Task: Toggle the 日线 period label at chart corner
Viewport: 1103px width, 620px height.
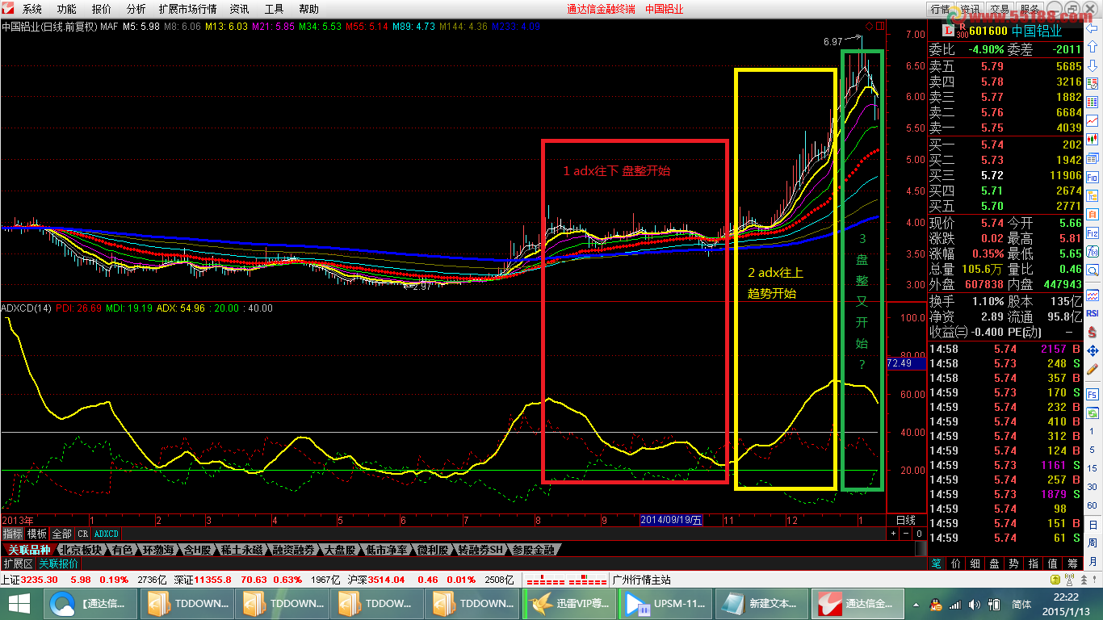Action: (x=906, y=520)
